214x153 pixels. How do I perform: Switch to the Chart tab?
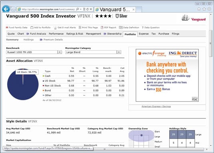[21, 34]
